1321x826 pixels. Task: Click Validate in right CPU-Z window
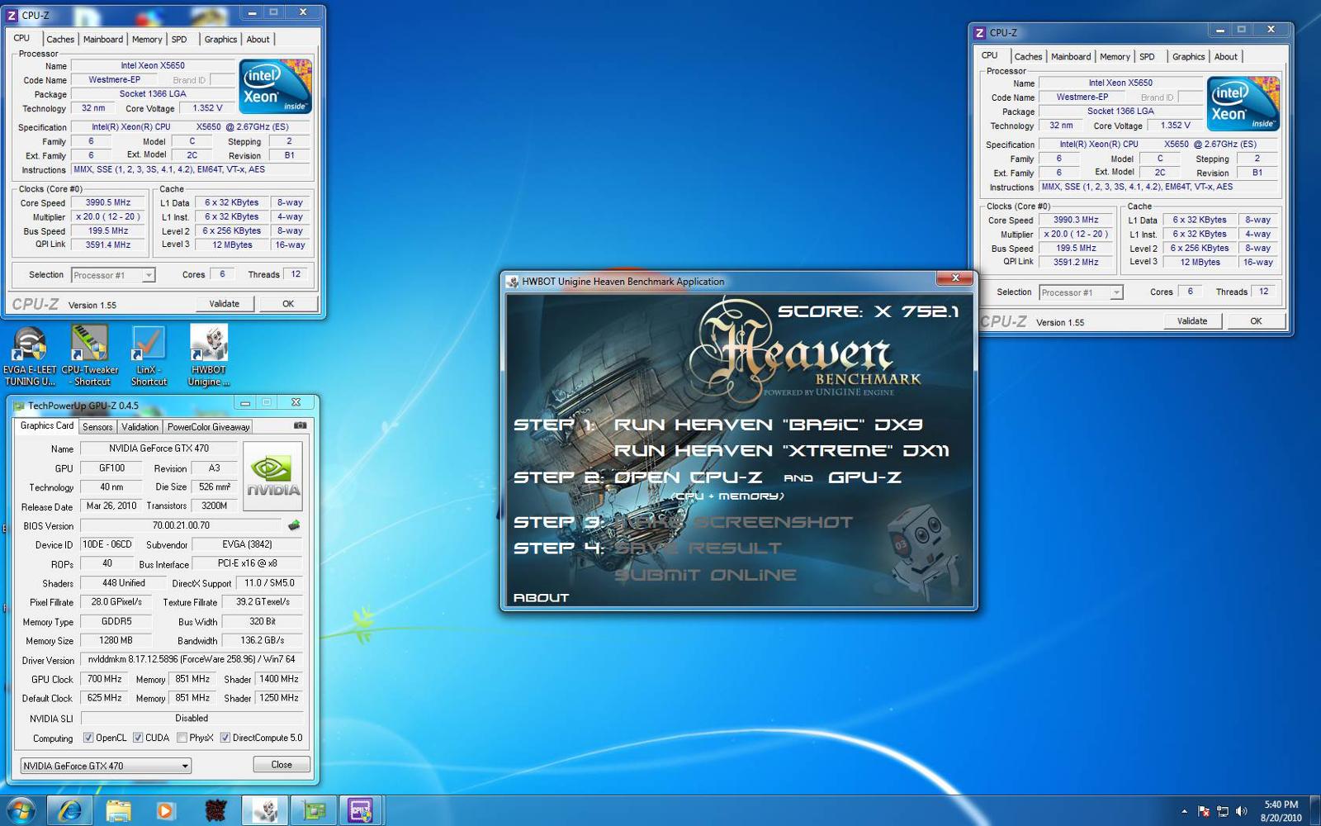1192,321
